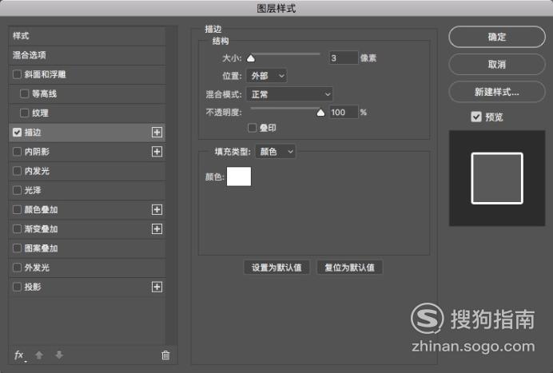Toggle the 预览 checkbox
Image resolution: width=553 pixels, height=373 pixels.
tap(476, 117)
